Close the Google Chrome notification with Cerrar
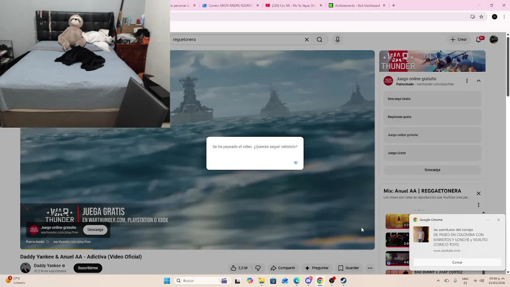 (457, 262)
